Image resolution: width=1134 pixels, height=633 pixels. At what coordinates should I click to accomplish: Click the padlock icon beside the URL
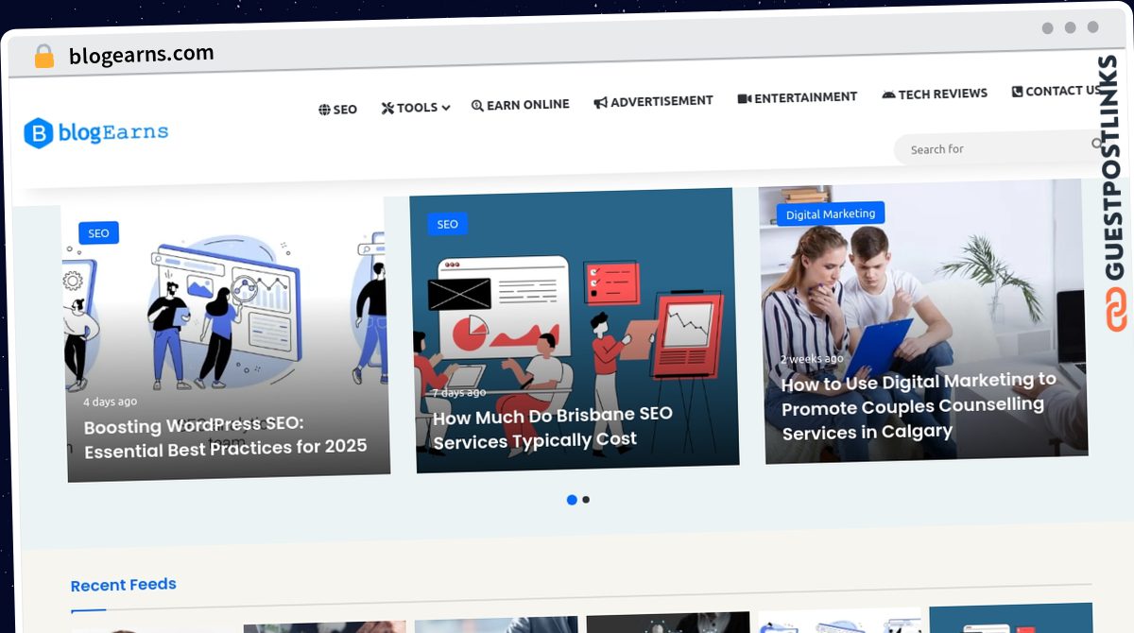click(x=43, y=57)
